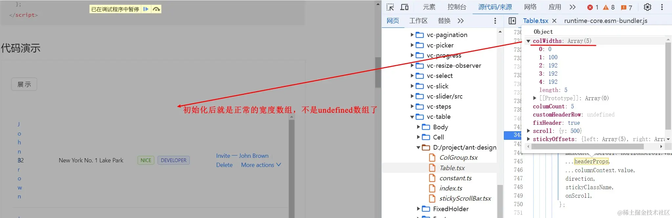
Task: Open the 元素 panel tab
Action: pyautogui.click(x=429, y=7)
